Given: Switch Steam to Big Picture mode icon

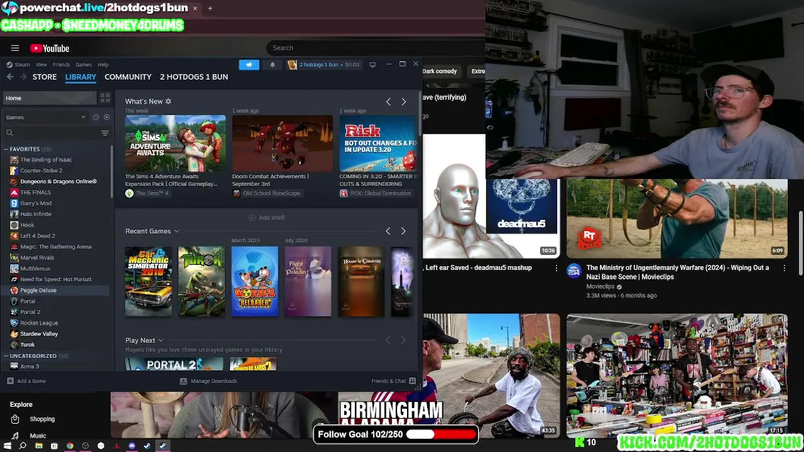Looking at the screenshot, I should (372, 65).
